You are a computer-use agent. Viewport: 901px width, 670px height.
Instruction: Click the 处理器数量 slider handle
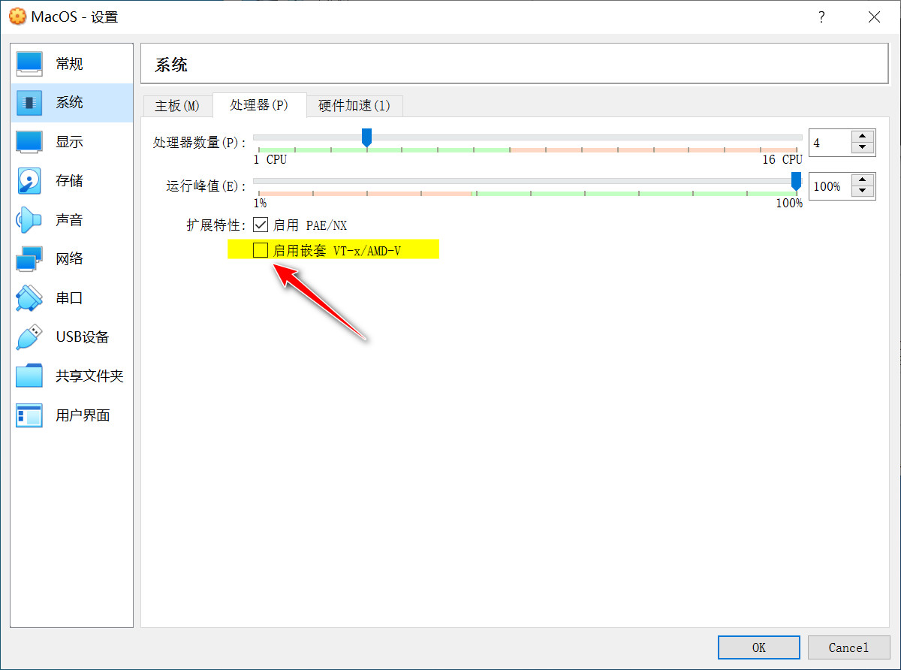tap(366, 137)
